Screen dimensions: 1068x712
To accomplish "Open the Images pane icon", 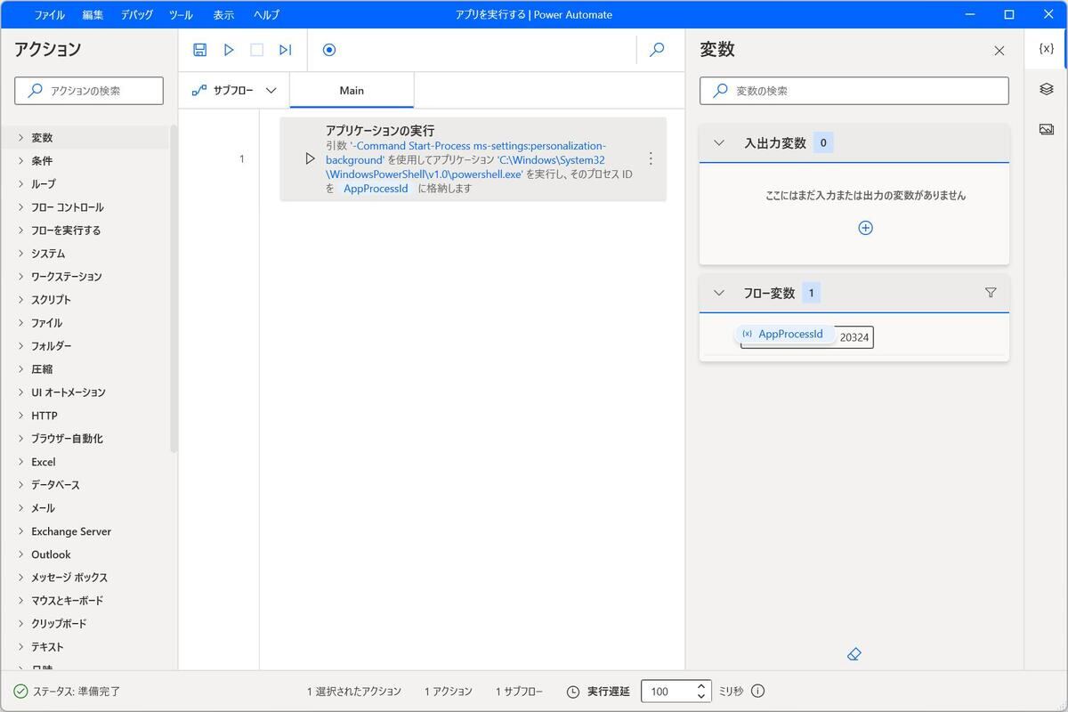I will point(1046,129).
